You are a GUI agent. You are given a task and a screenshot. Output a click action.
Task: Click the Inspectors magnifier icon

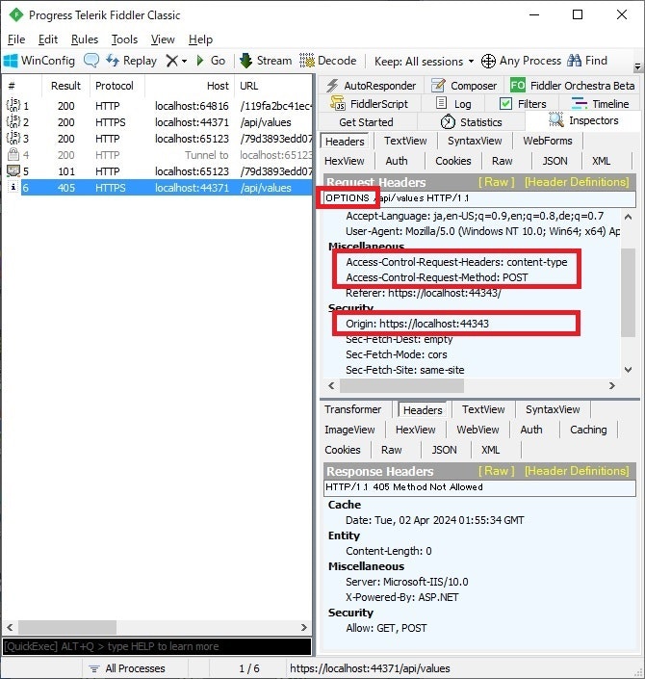click(555, 120)
